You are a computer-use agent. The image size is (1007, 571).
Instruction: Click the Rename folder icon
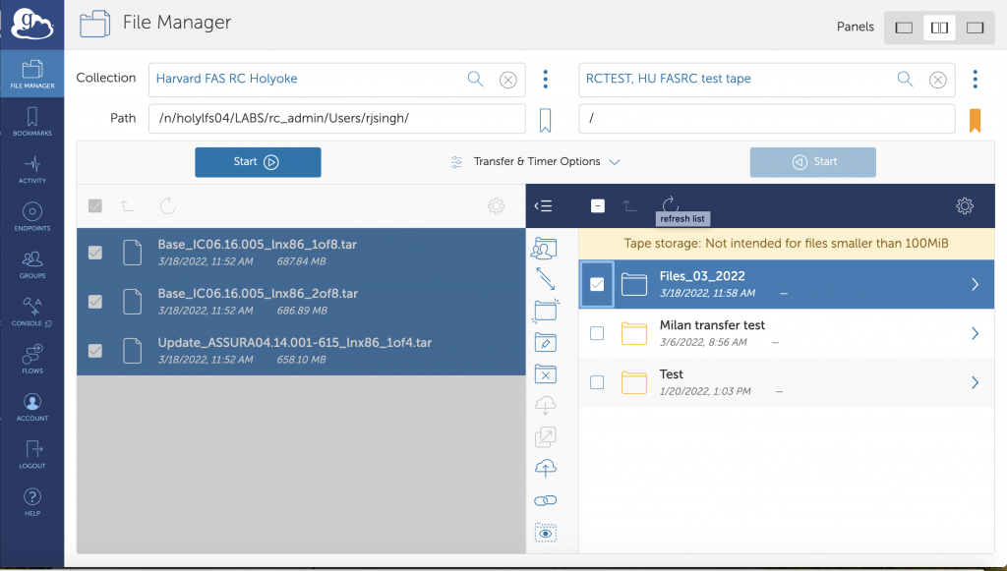point(545,342)
